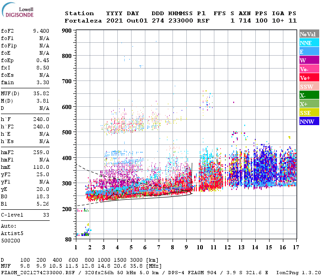Click the 80 km height axis label

click(69, 239)
